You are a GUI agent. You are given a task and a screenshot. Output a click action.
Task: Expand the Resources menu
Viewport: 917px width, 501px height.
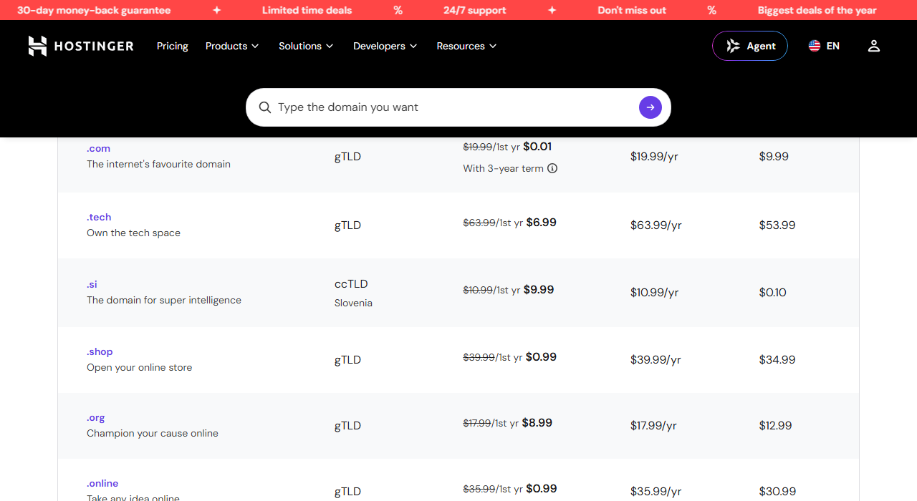tap(466, 46)
